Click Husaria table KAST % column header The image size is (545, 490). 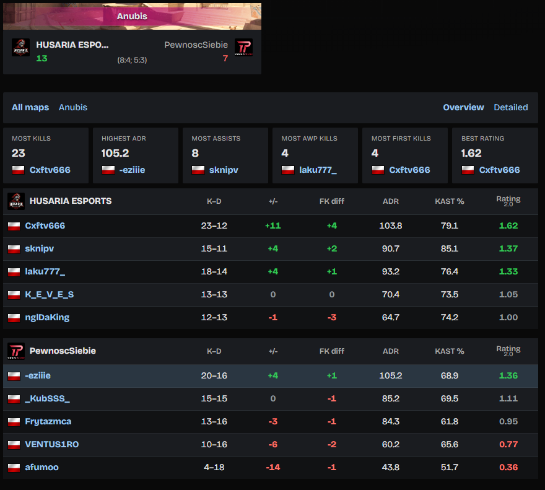coord(450,201)
